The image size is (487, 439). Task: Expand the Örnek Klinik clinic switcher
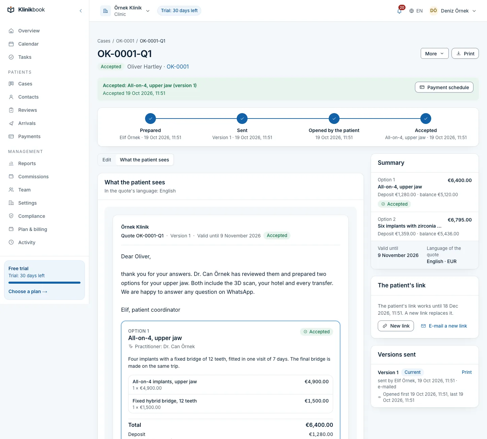pyautogui.click(x=125, y=11)
